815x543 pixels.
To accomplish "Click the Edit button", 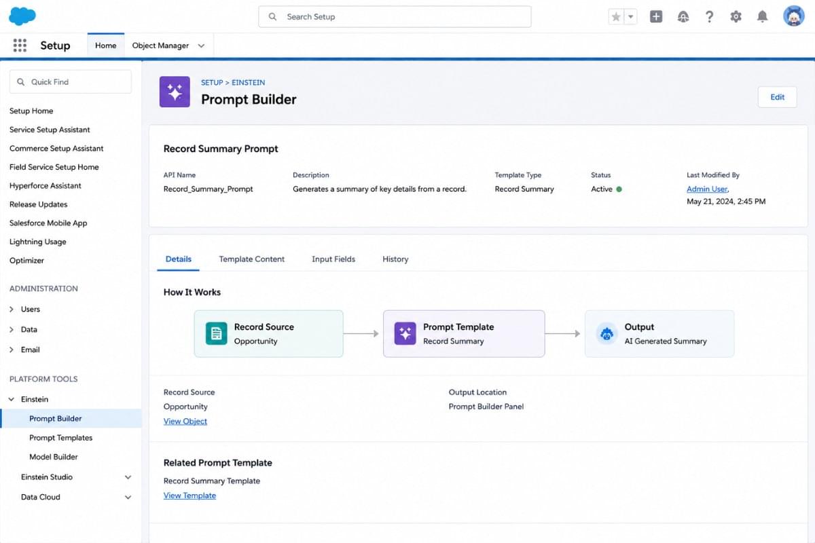I will coord(777,97).
